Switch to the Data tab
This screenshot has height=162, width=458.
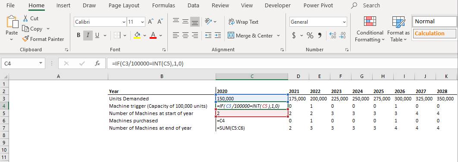193,5
